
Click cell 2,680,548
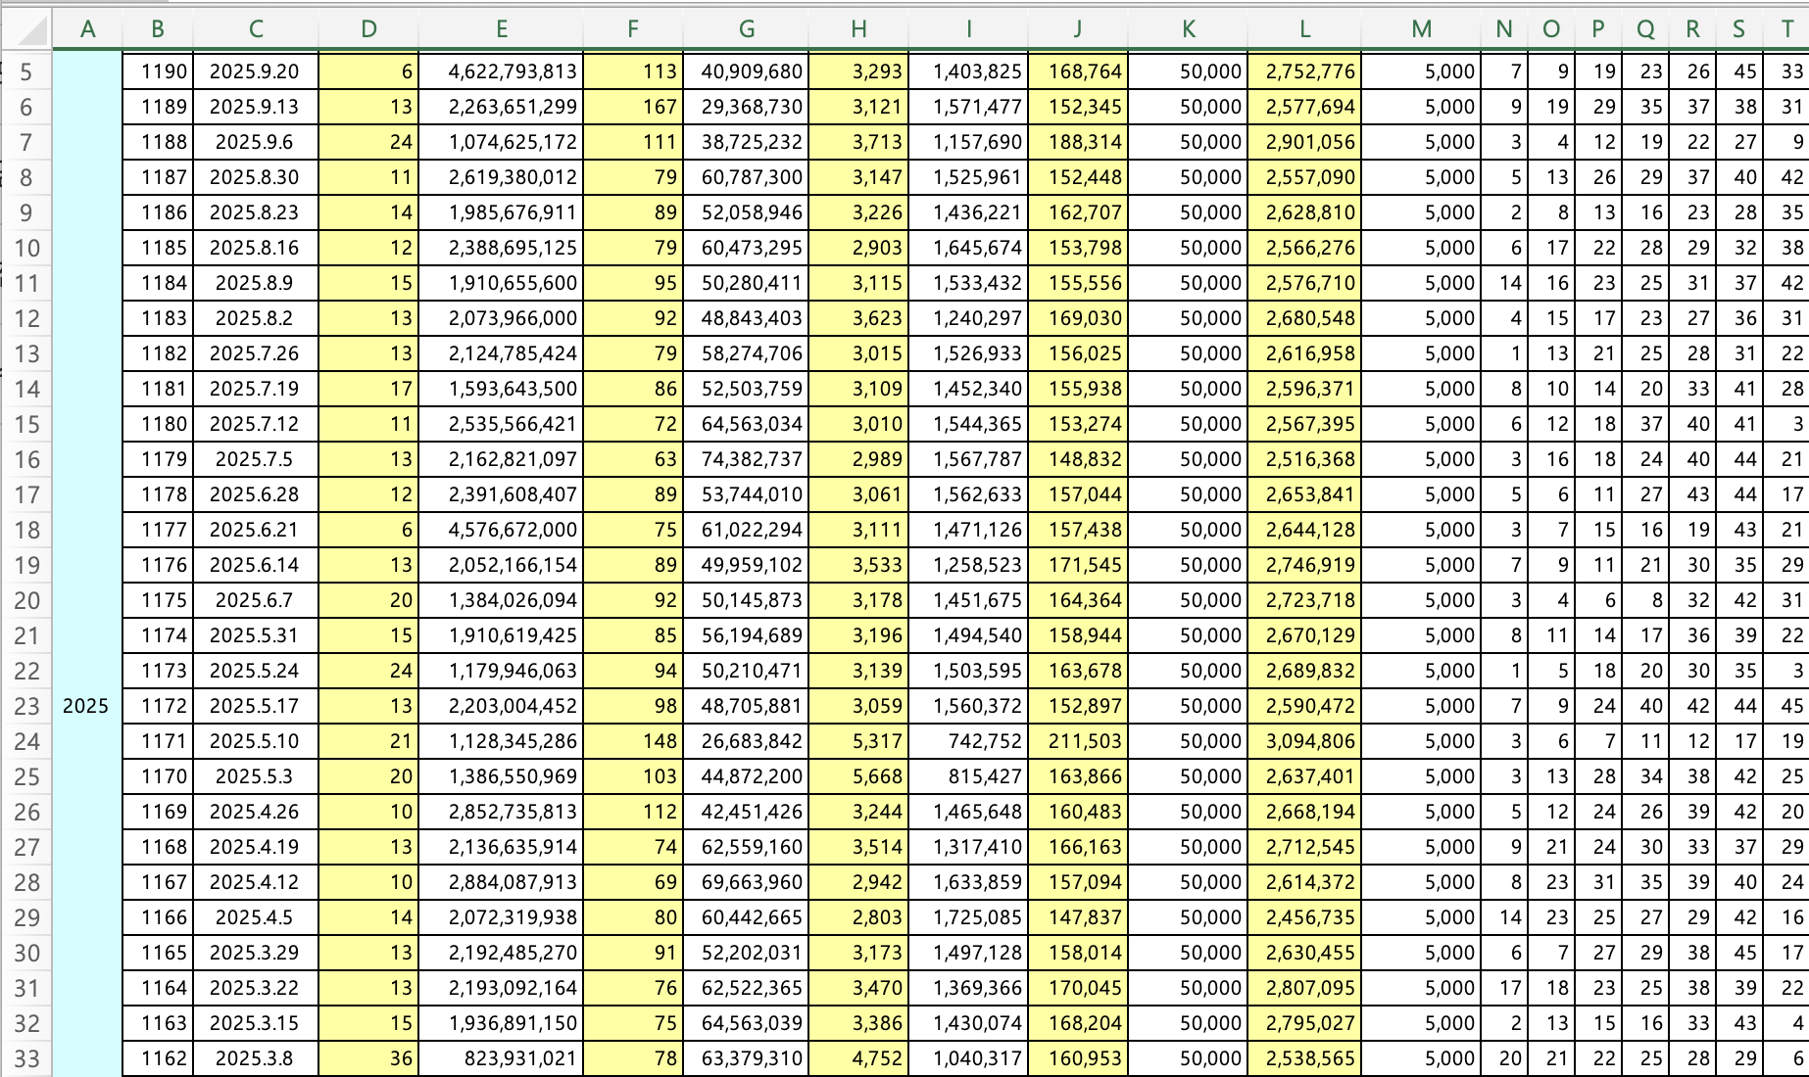[1304, 318]
